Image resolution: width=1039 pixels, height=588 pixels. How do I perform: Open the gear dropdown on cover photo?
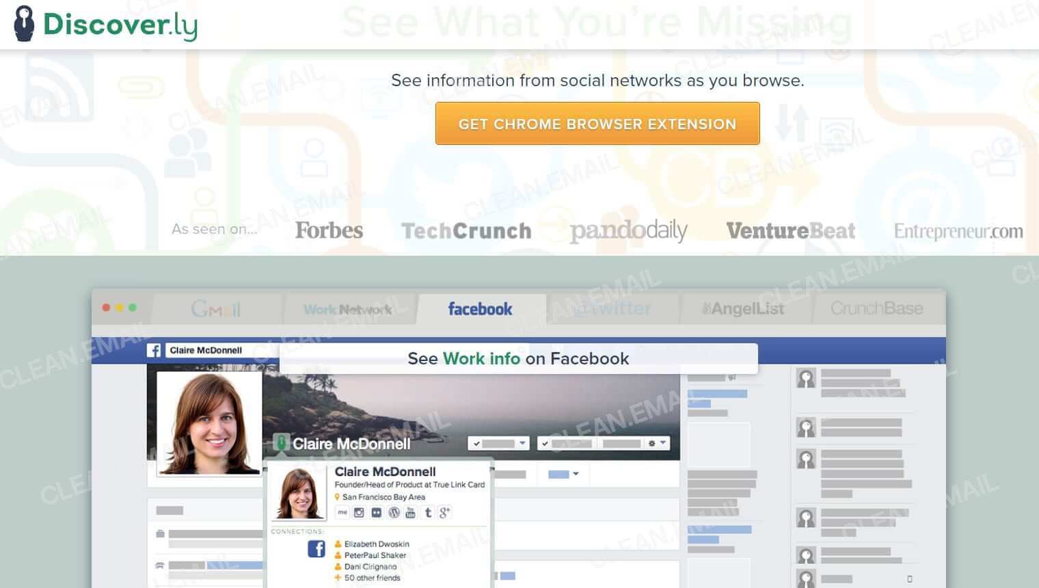tap(656, 443)
